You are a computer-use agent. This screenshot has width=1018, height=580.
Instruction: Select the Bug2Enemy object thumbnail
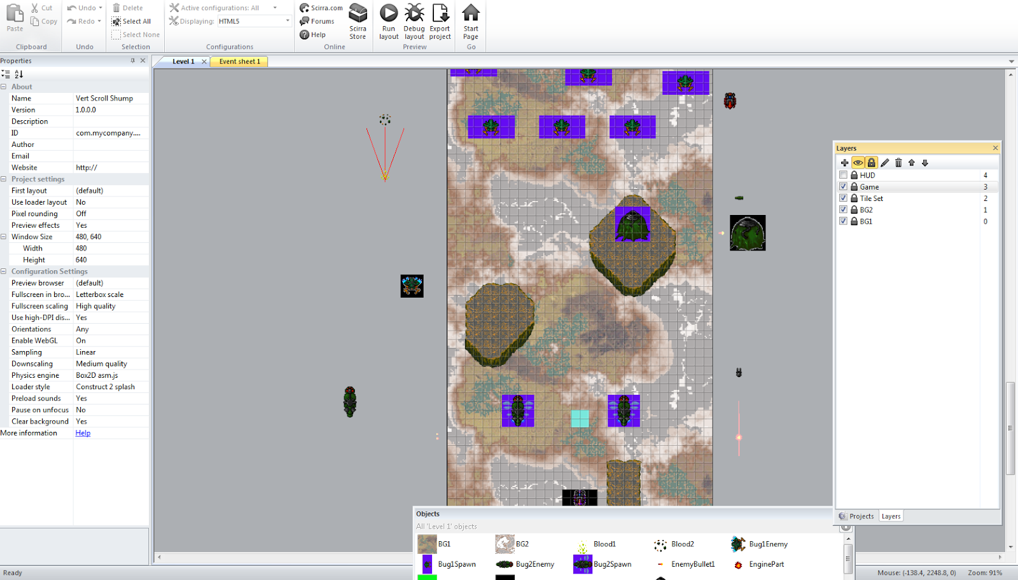(x=505, y=564)
